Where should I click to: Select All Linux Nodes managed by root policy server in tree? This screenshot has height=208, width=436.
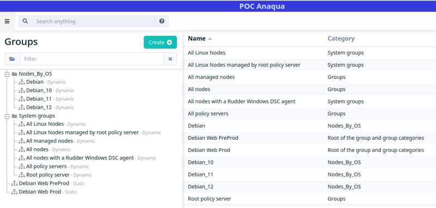coord(82,132)
